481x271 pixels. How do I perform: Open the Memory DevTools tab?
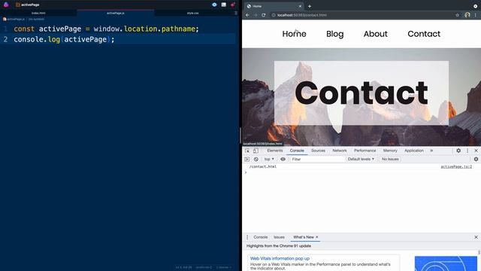tap(390, 151)
